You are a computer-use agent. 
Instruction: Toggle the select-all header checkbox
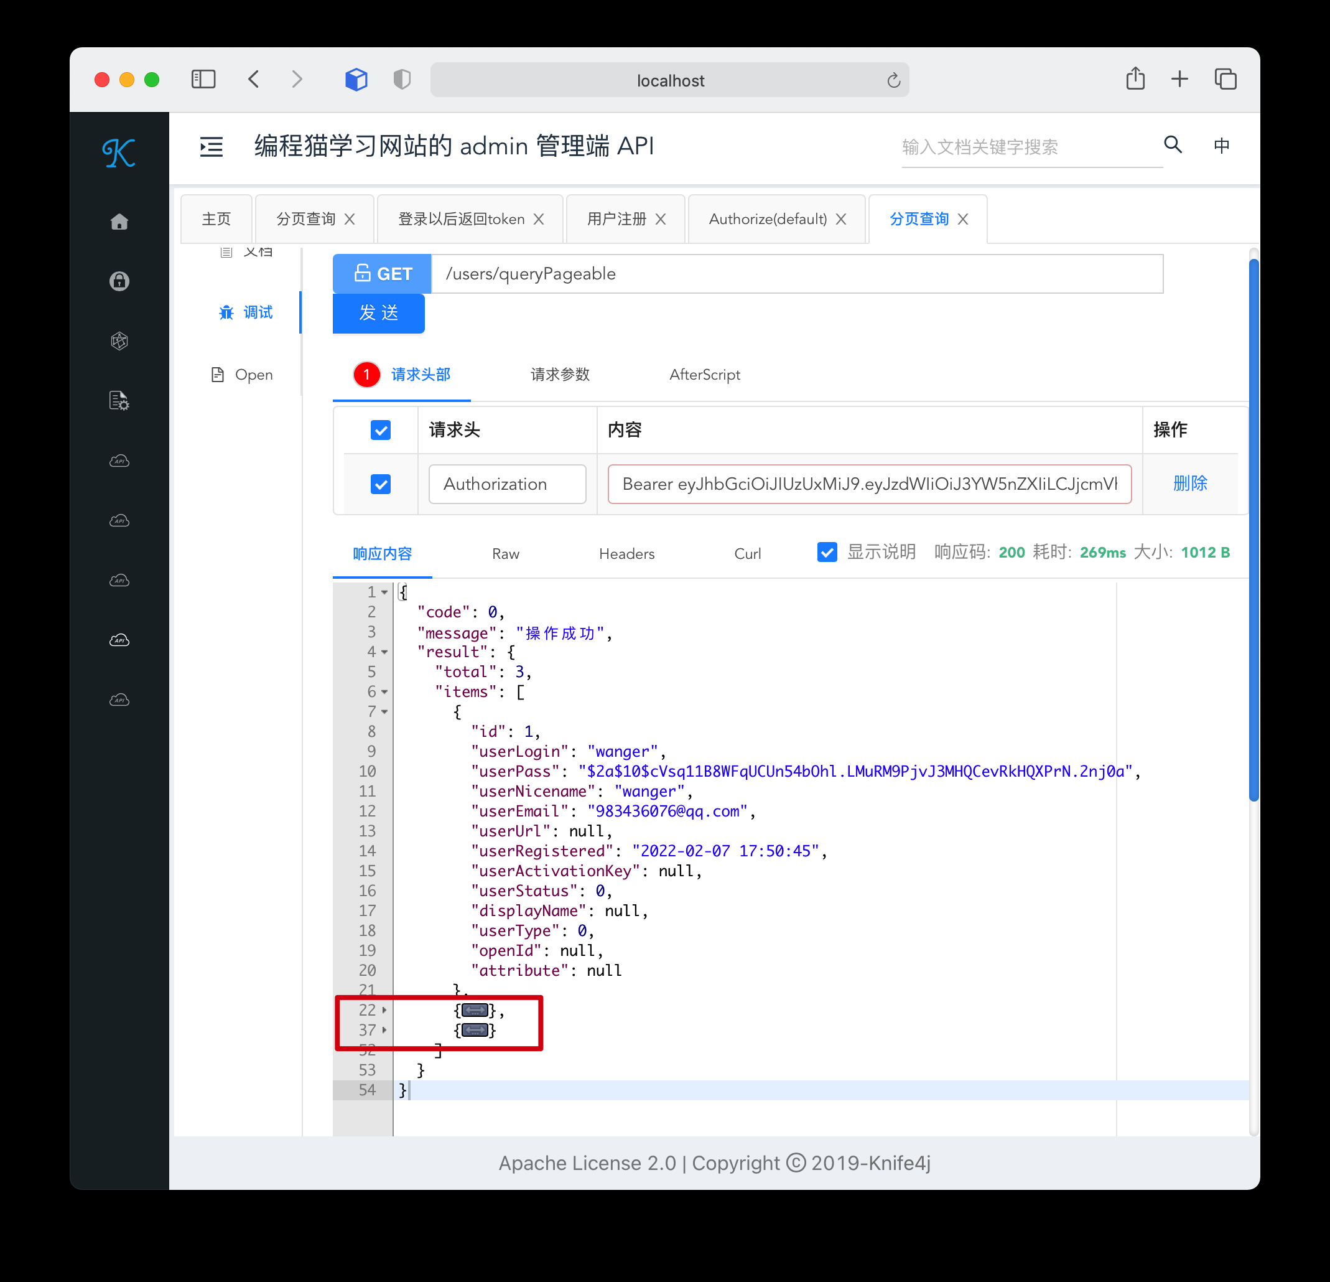click(381, 430)
